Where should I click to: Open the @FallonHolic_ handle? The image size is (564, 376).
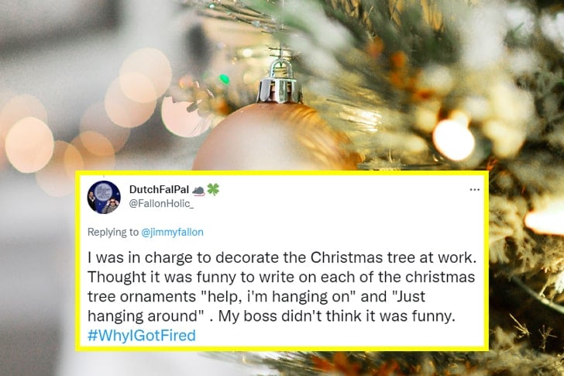[163, 204]
